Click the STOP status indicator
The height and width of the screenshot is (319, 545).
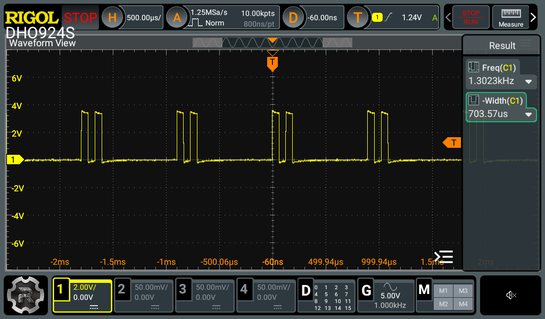coord(80,18)
